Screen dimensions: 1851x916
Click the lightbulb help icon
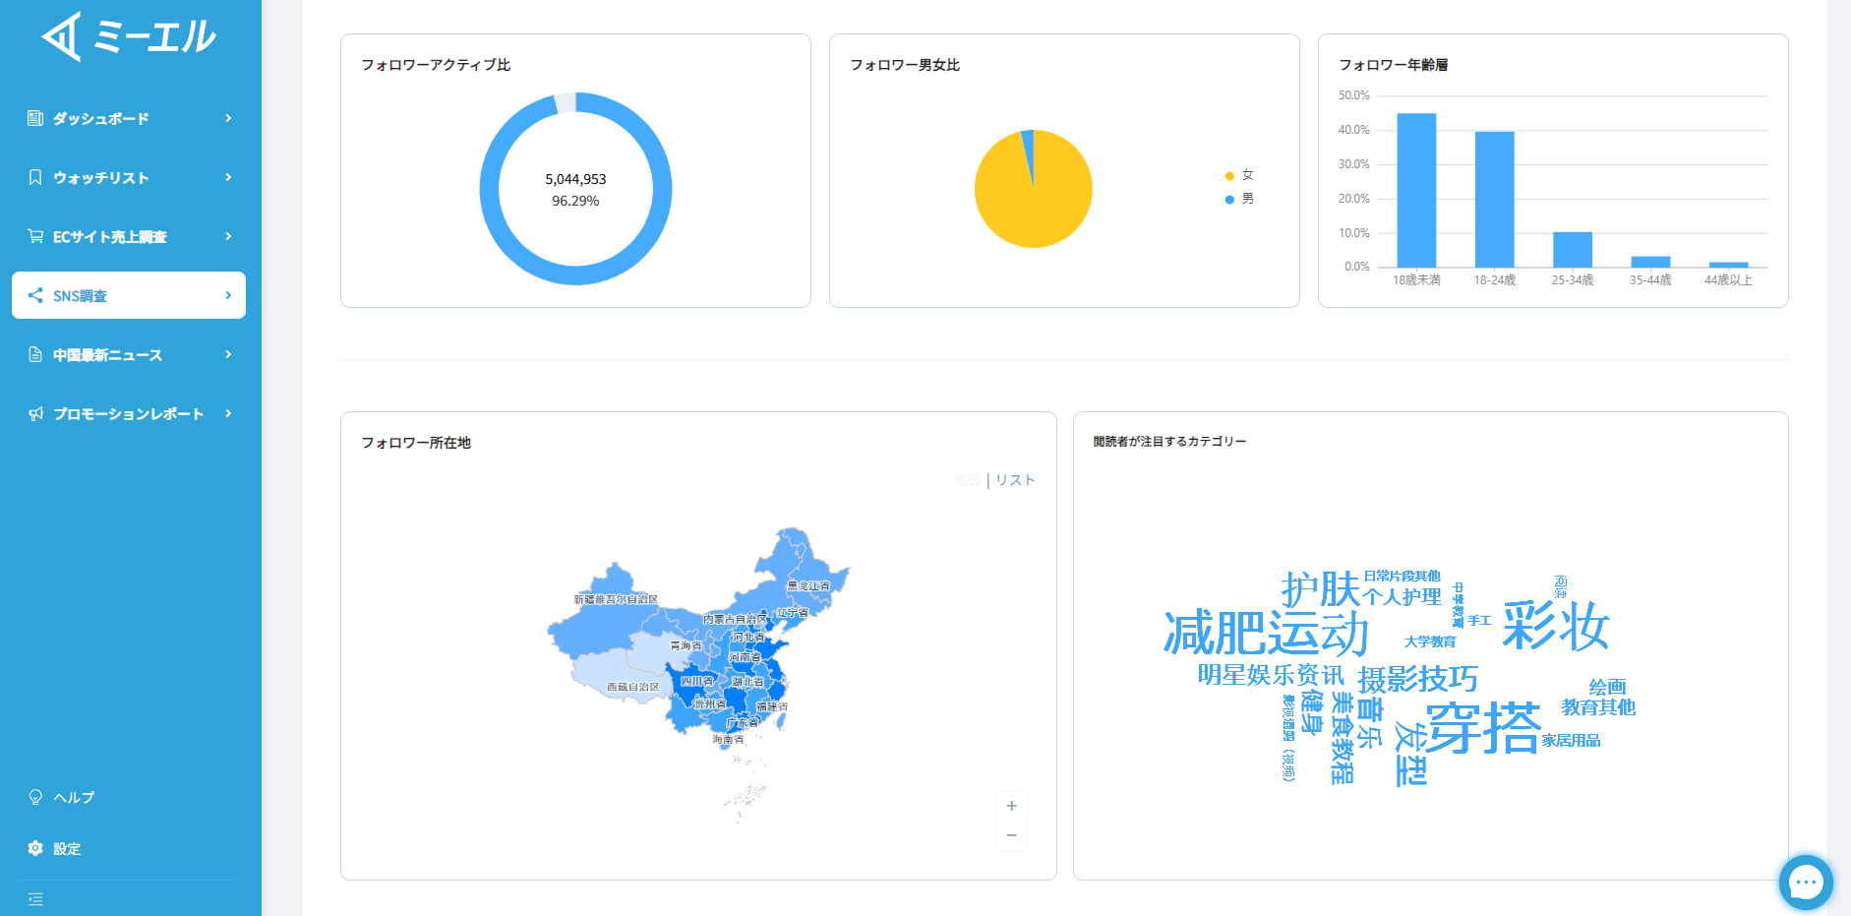click(x=35, y=797)
